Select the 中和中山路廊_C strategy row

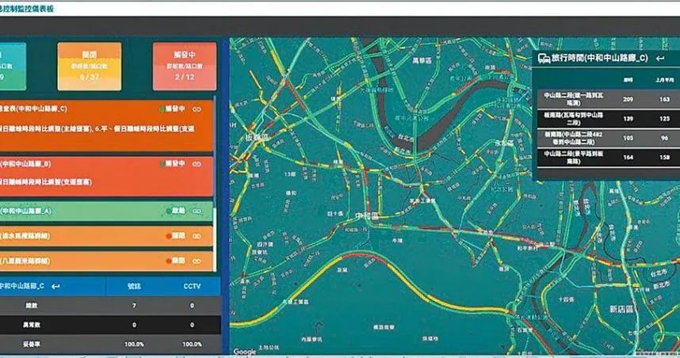pos(106,126)
